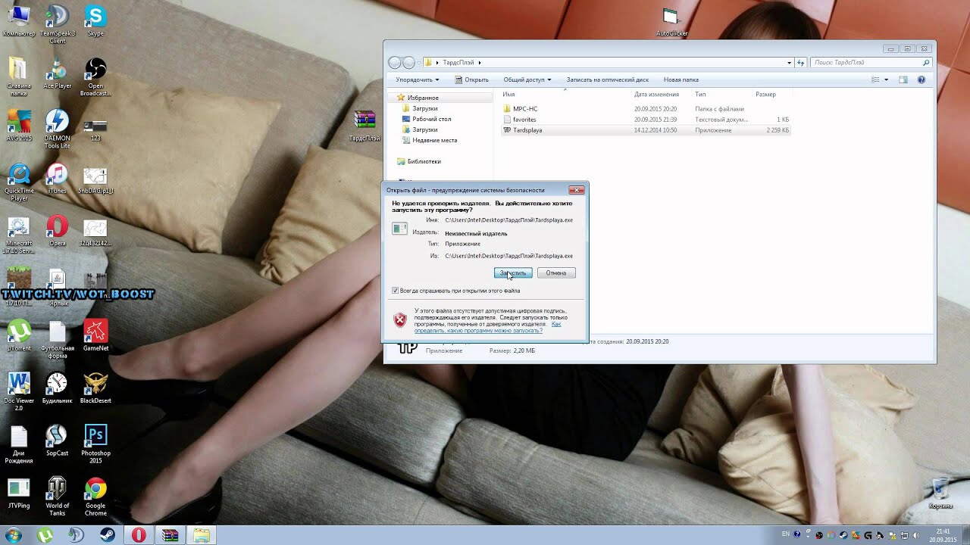Launch World of Tanks desktop icon

57,497
